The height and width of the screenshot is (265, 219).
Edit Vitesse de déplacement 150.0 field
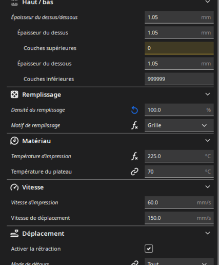[x=179, y=218]
